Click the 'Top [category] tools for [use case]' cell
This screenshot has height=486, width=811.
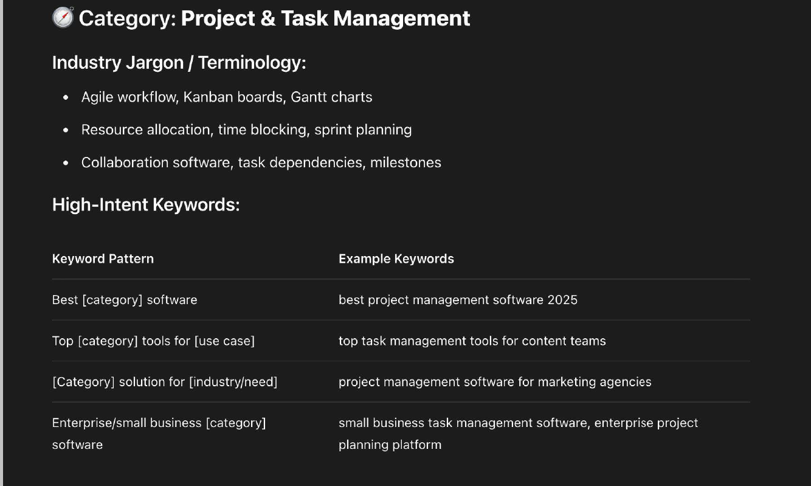click(x=153, y=341)
